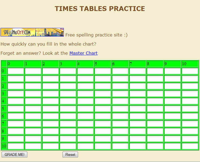Click the cell for row 7 column 10
Screen dimensions: 200x162
point(190,124)
